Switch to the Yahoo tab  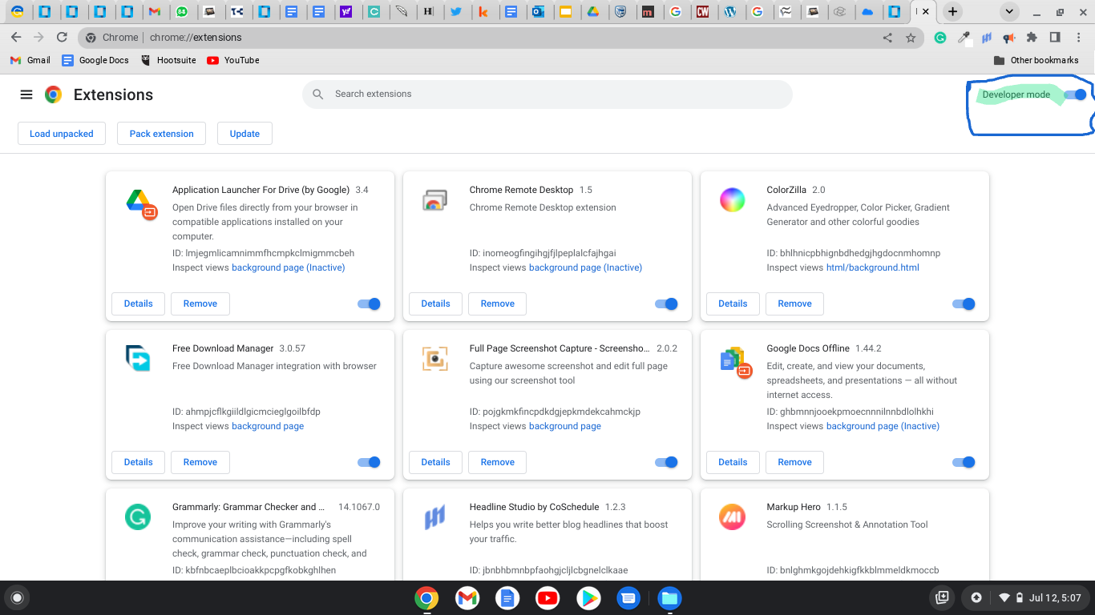[x=345, y=12]
